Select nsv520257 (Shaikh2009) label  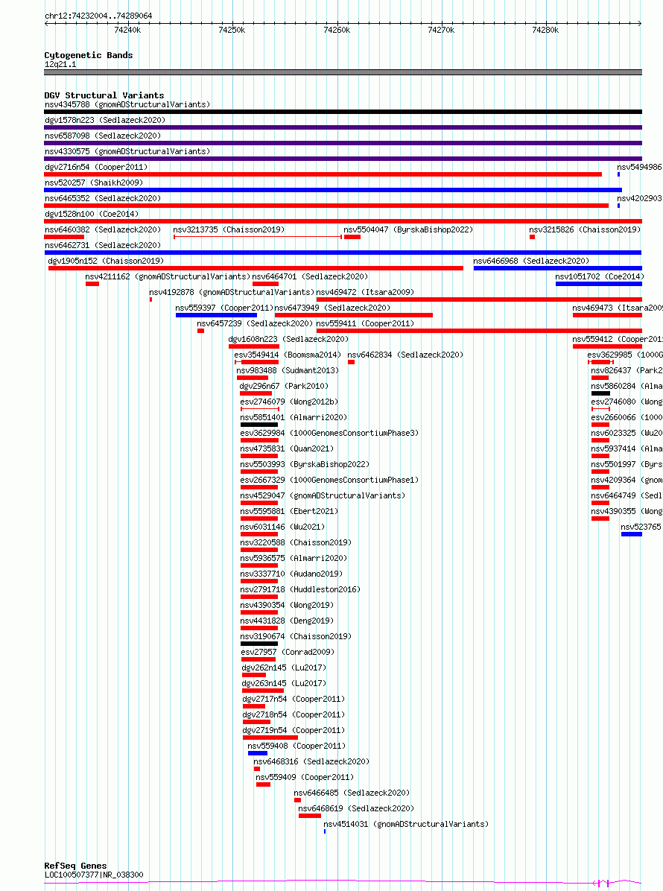[x=94, y=183]
